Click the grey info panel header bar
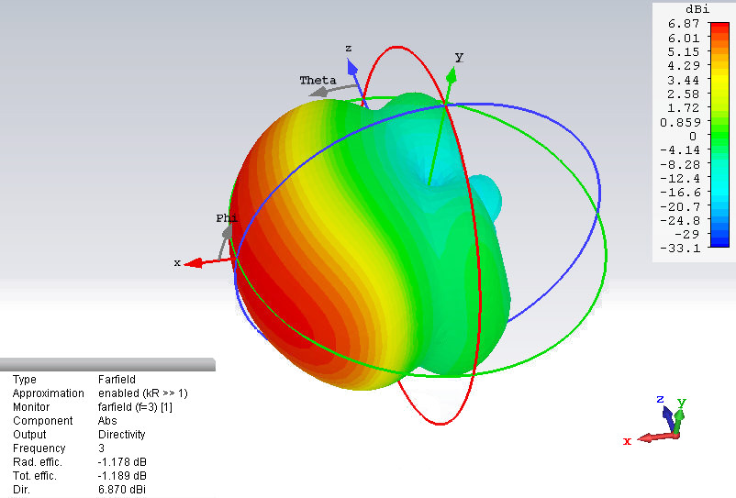Image resolution: width=736 pixels, height=498 pixels. click(x=106, y=364)
